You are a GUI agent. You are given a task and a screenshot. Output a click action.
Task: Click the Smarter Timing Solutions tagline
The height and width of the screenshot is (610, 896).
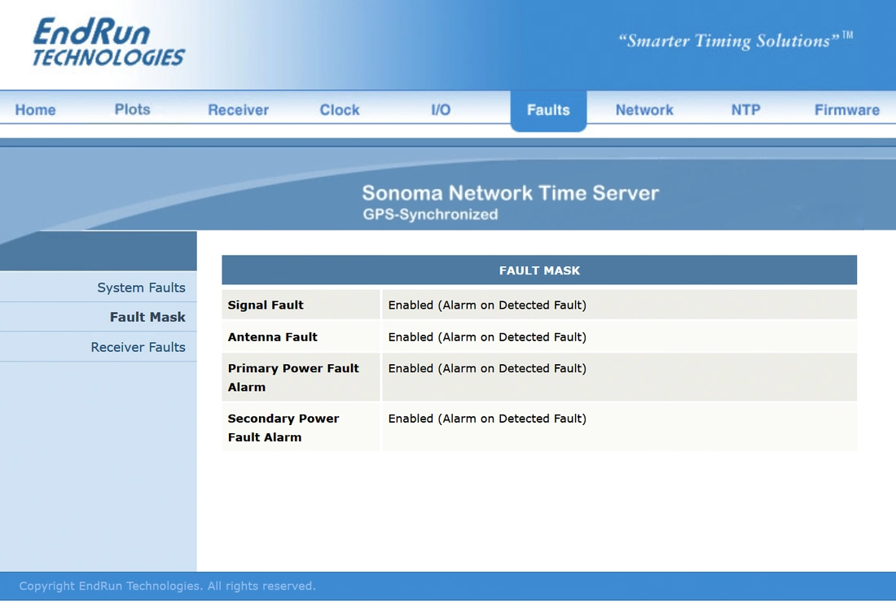(736, 41)
